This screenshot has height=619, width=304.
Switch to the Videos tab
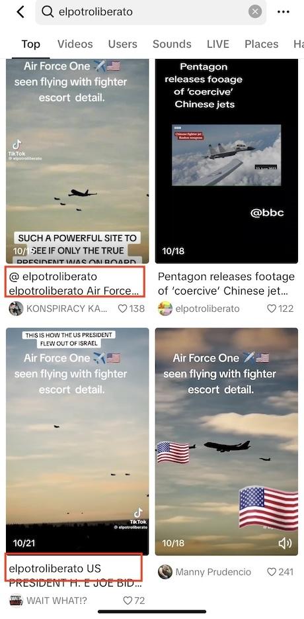tap(75, 44)
